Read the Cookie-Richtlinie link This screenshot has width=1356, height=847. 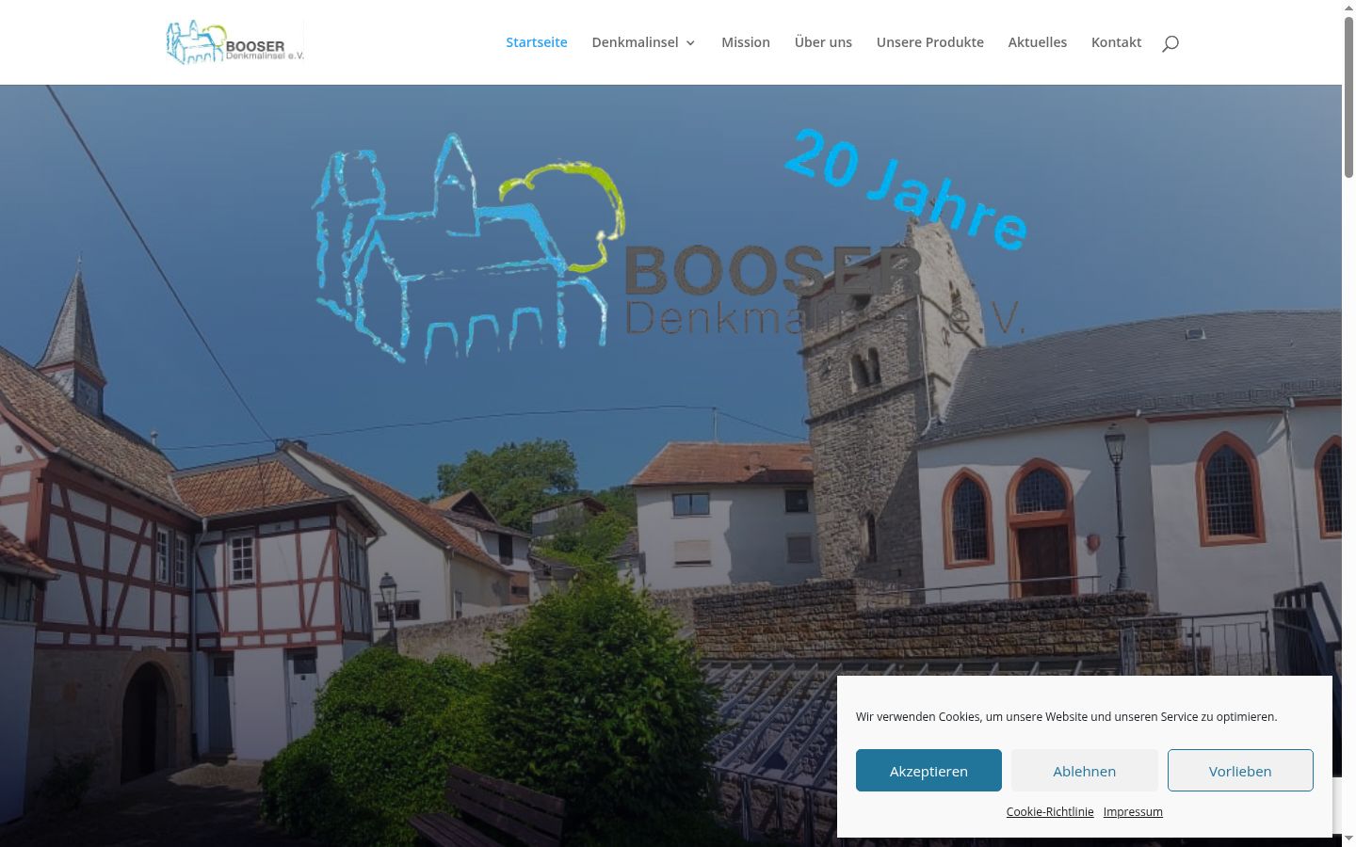[1050, 811]
